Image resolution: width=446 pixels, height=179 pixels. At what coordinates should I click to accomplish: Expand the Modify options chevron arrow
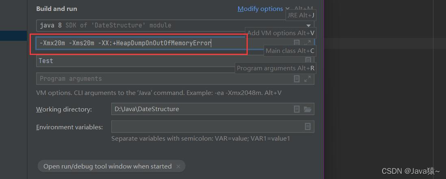[287, 9]
